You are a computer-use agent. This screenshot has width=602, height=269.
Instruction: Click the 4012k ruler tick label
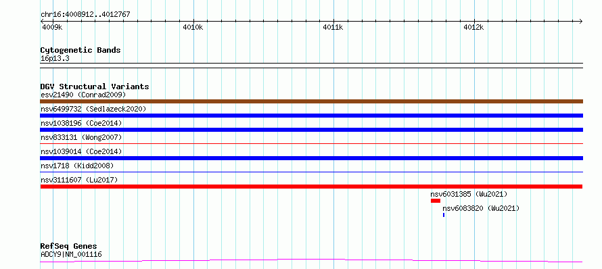tap(473, 27)
